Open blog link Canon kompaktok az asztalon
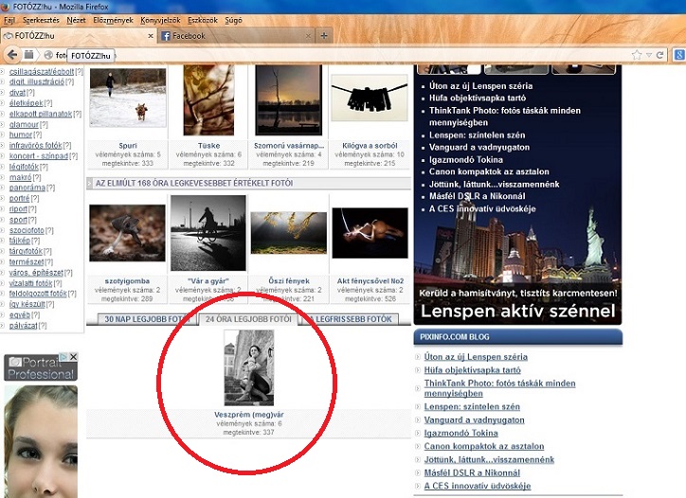Image resolution: width=686 pixels, height=498 pixels. [x=484, y=446]
